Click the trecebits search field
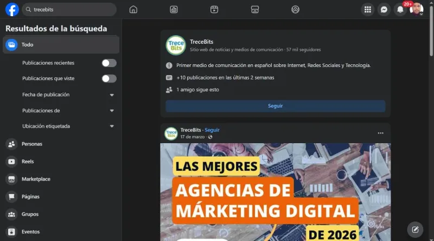 [x=69, y=9]
